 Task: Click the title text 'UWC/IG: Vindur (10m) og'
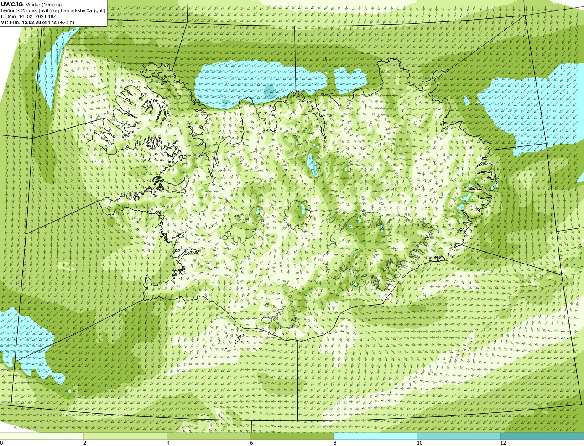(31, 4)
